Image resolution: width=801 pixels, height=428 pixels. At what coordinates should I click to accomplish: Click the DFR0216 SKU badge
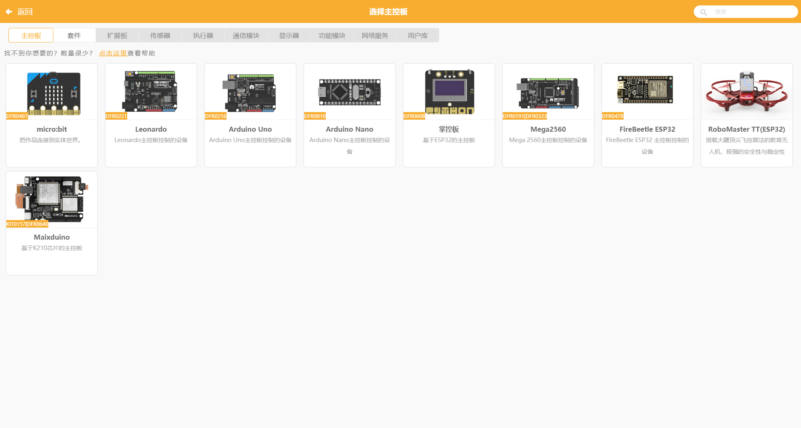click(x=216, y=116)
